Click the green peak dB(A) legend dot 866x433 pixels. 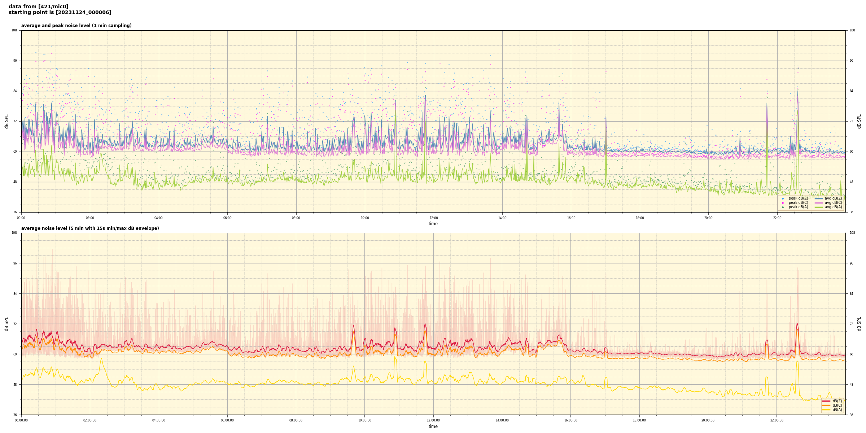point(783,207)
